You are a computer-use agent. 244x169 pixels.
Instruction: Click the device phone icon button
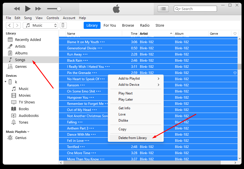point(63,25)
